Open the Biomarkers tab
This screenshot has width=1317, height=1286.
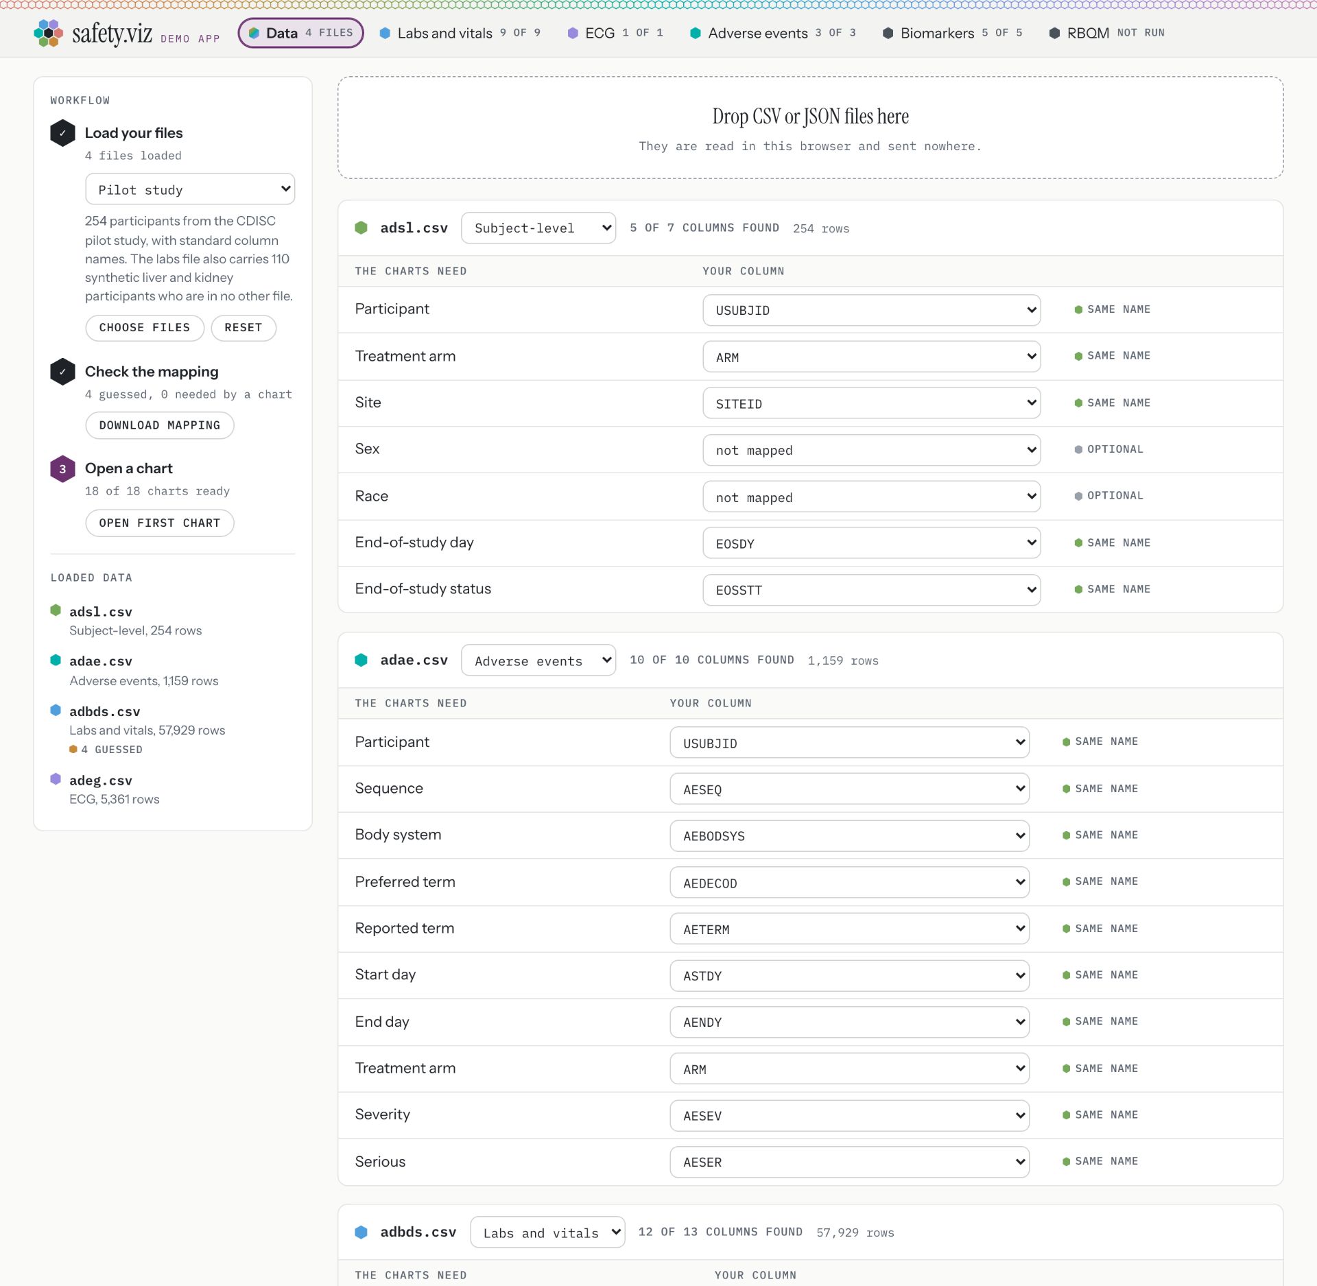953,33
